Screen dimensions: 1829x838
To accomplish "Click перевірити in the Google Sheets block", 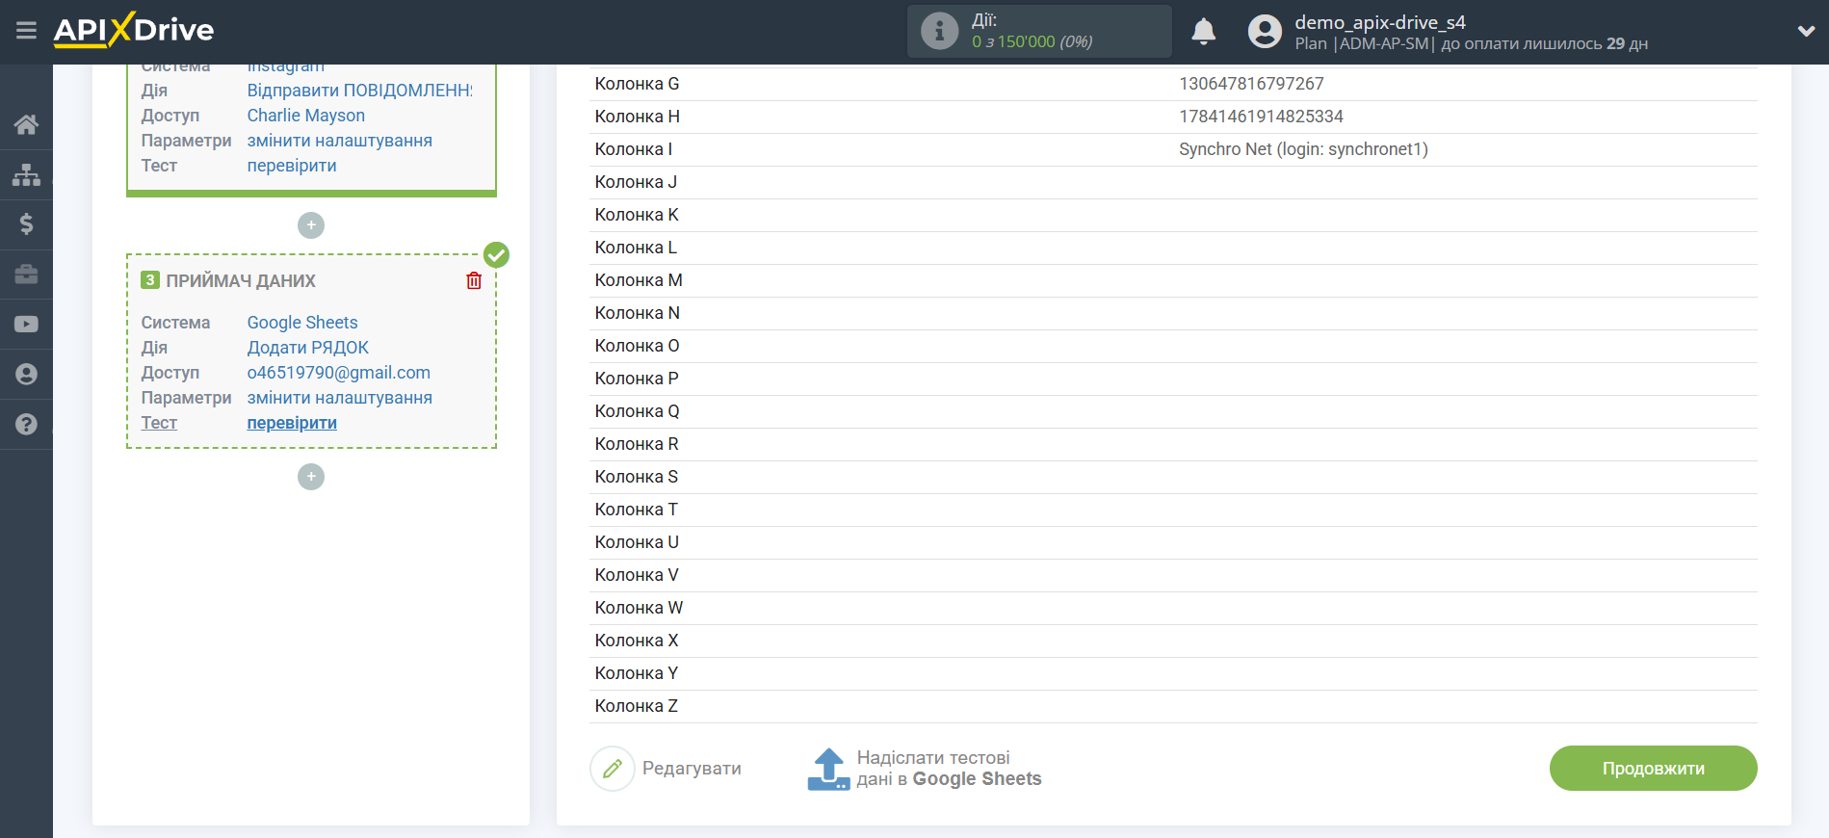I will pos(292,423).
